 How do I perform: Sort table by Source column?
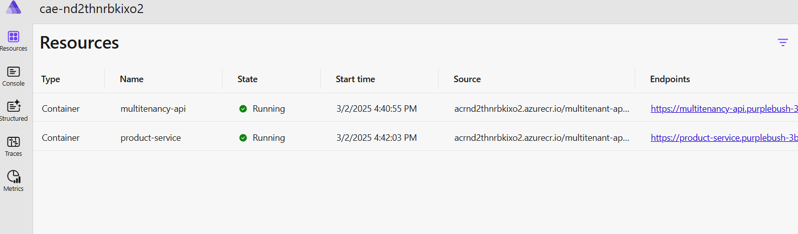coord(467,79)
